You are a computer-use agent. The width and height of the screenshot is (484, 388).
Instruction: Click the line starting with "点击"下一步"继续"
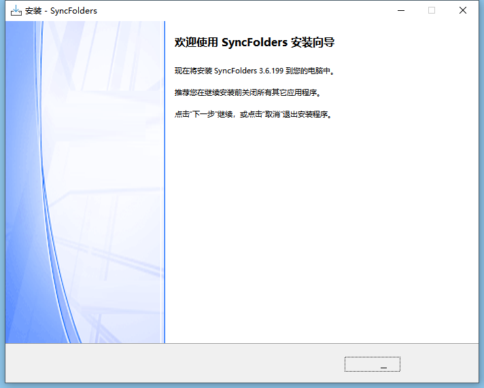(x=254, y=115)
